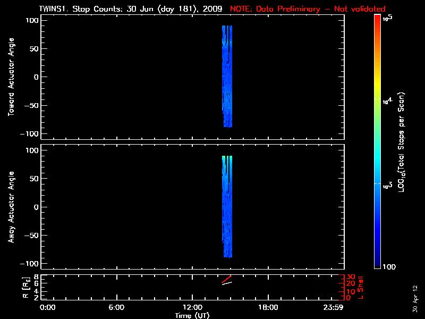Click the 'Toward Actuator Angle' axis label

pos(10,77)
